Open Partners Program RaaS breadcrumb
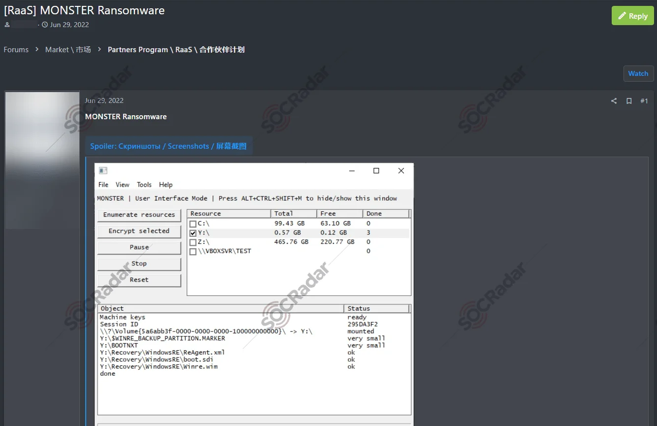The width and height of the screenshot is (657, 426). click(x=176, y=49)
